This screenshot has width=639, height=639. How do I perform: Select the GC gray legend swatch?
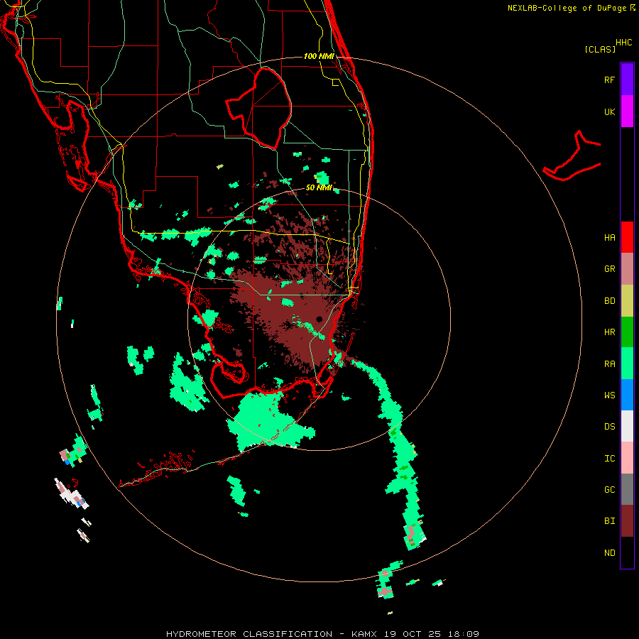click(x=627, y=489)
